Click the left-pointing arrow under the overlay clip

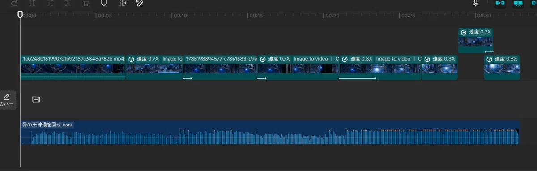[x=489, y=51]
